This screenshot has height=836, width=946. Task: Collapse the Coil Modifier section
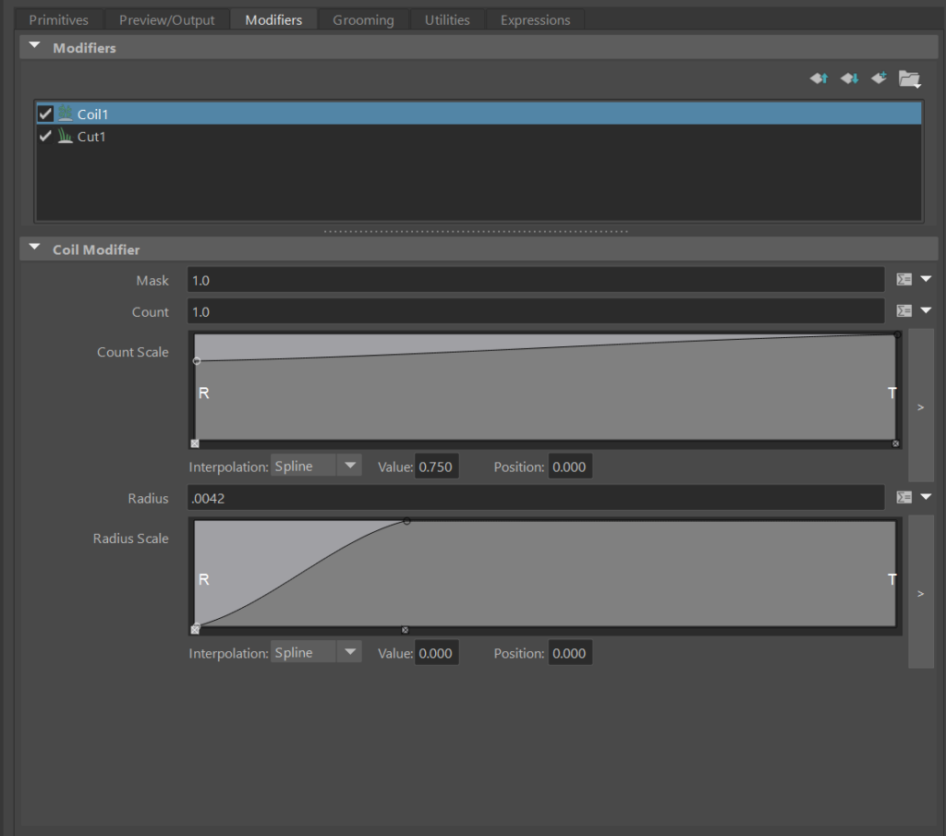pyautogui.click(x=35, y=248)
